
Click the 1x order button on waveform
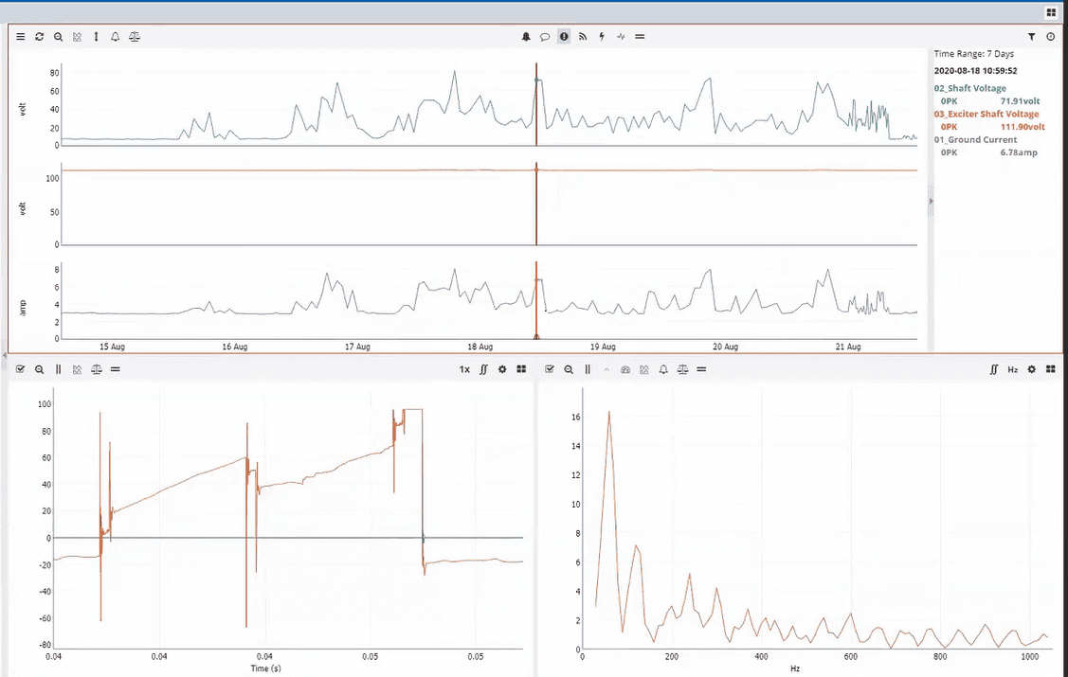coord(464,369)
